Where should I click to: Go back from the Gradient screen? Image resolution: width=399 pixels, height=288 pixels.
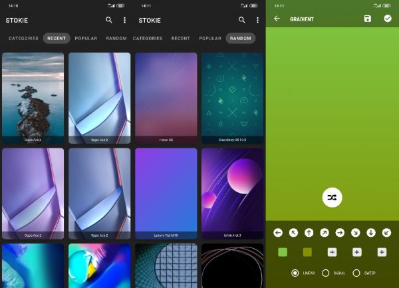coord(277,19)
